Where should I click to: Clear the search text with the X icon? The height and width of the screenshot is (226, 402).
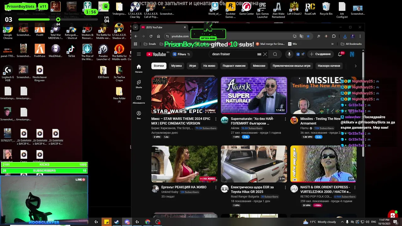pos(265,54)
